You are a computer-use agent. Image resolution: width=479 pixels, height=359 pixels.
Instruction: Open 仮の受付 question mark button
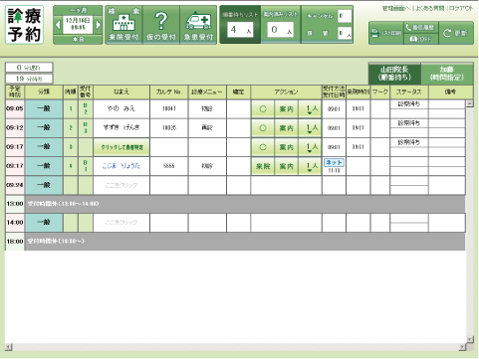[161, 25]
